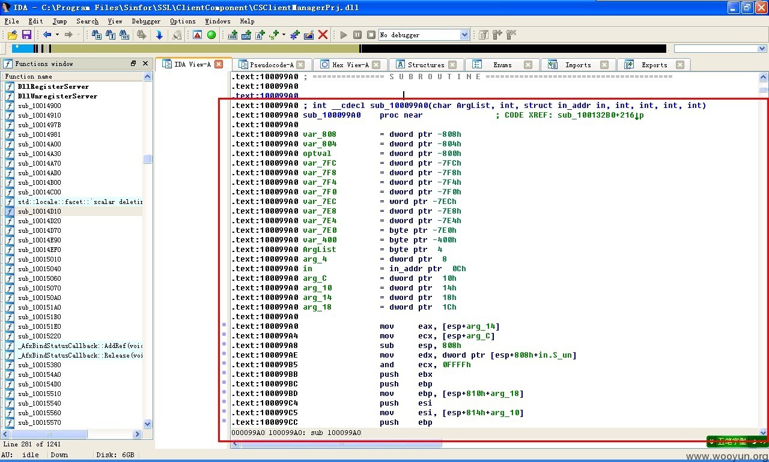Screen dimensions: 769x462
Task: Open the Jump menu
Action: point(60,21)
